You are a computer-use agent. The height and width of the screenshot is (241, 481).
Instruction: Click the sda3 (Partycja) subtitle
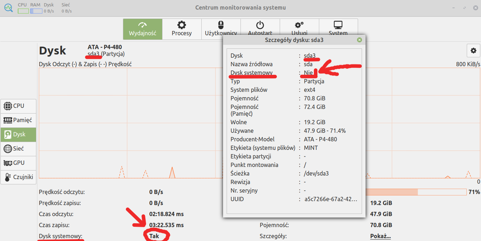(x=106, y=54)
